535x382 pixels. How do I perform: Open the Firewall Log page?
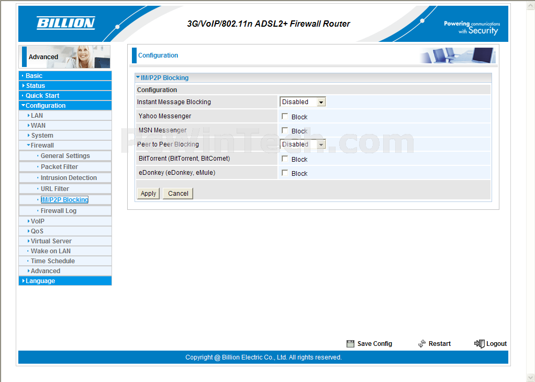(65, 211)
